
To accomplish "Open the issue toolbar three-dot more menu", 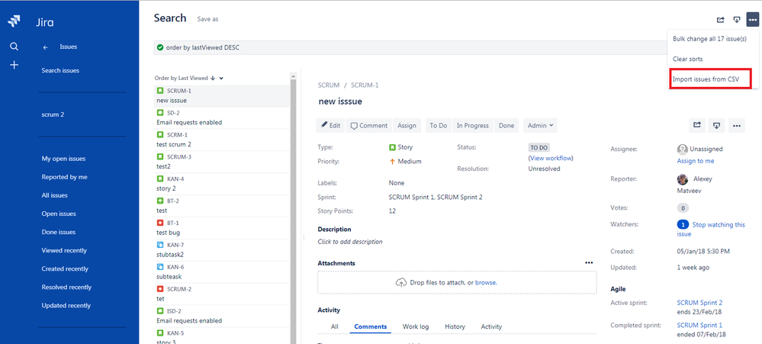I will point(737,125).
